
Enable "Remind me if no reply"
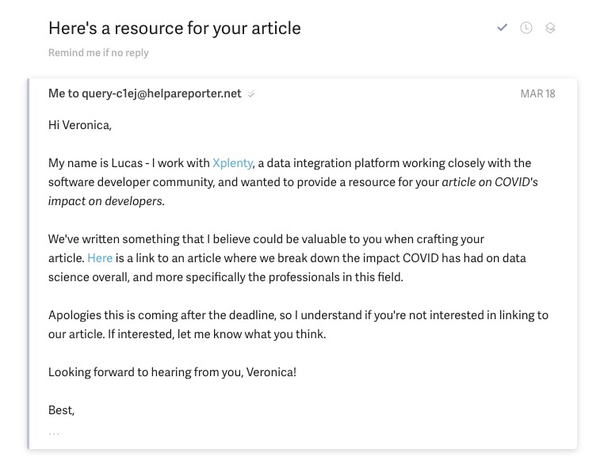pyautogui.click(x=98, y=53)
